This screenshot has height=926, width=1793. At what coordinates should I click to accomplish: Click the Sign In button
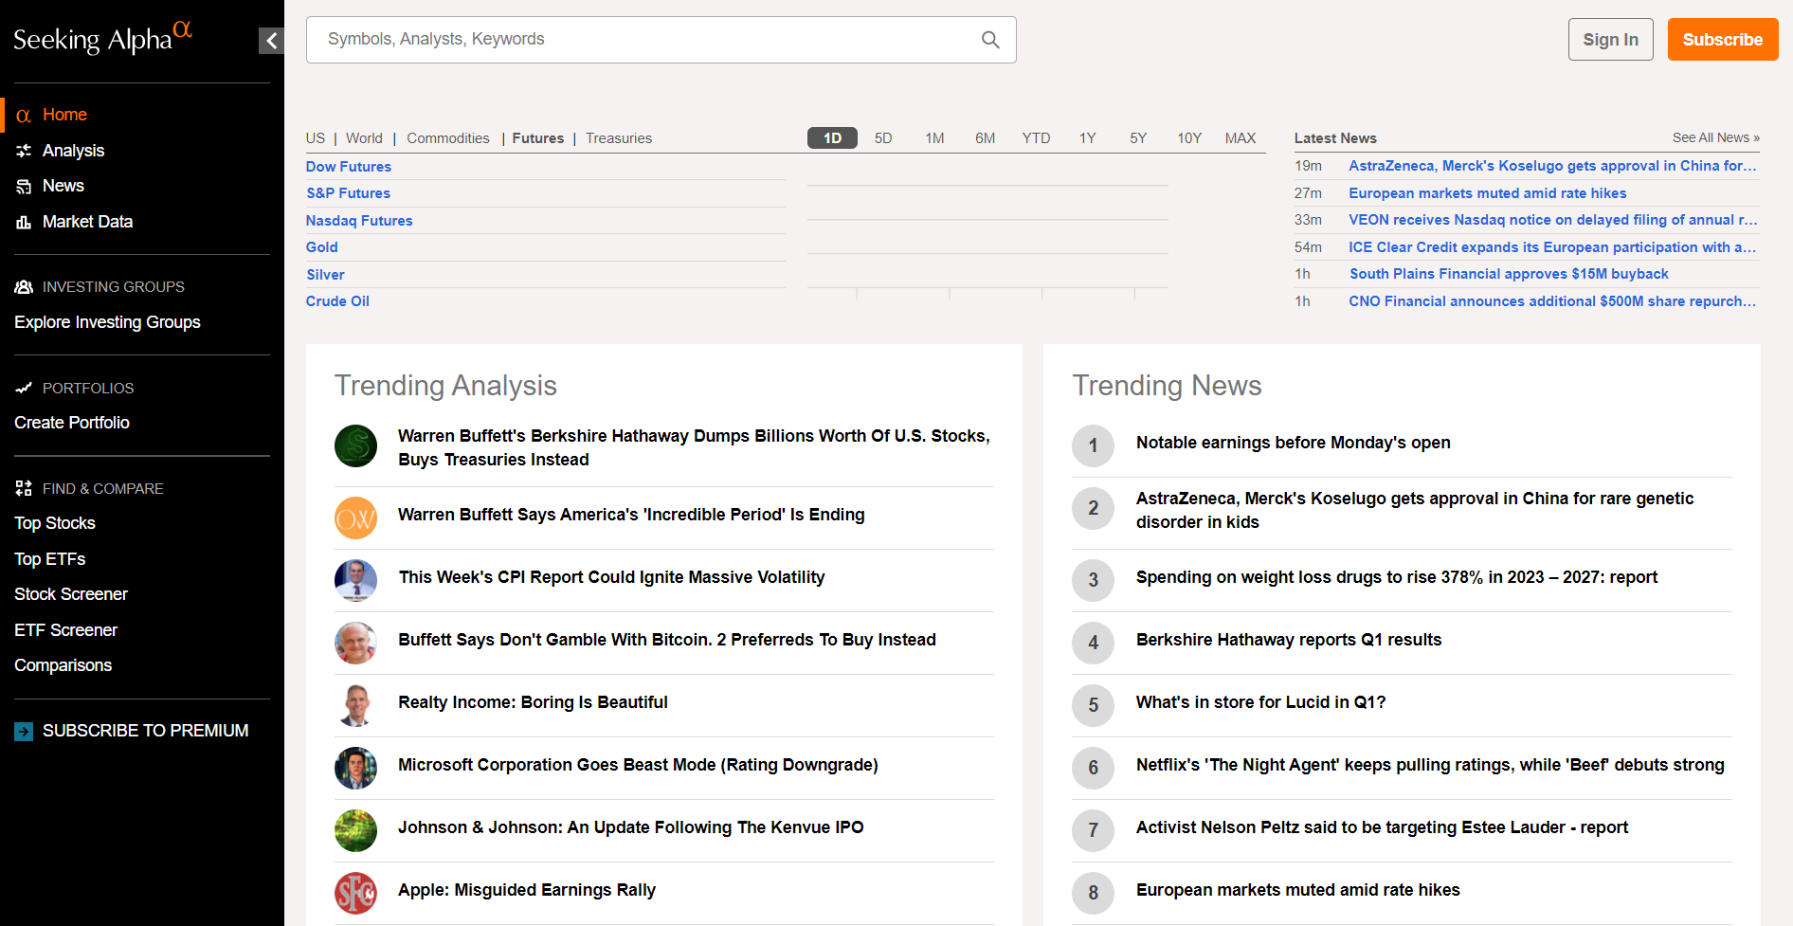(1610, 40)
